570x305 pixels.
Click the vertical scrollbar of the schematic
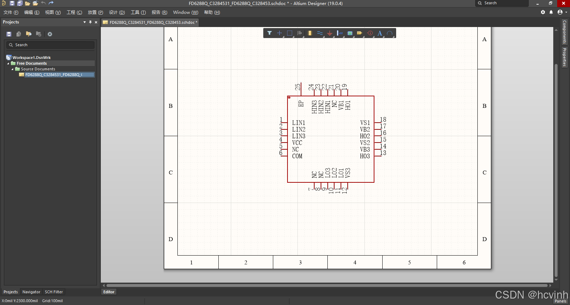click(556, 171)
